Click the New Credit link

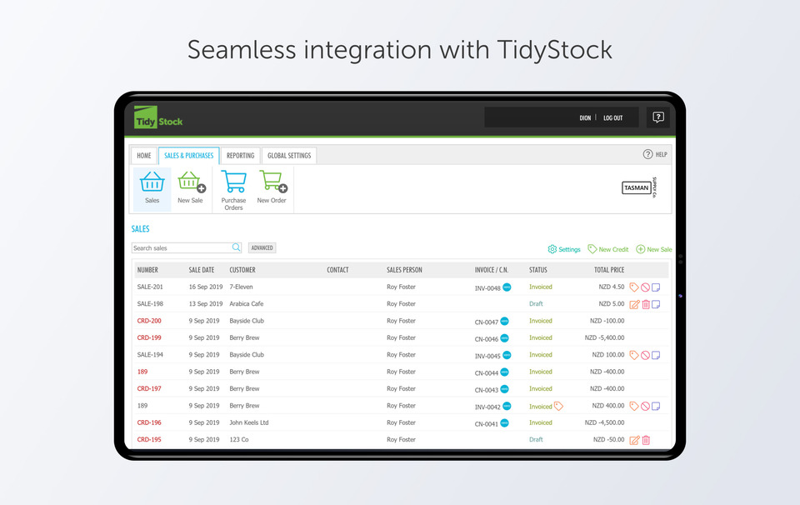coord(608,249)
